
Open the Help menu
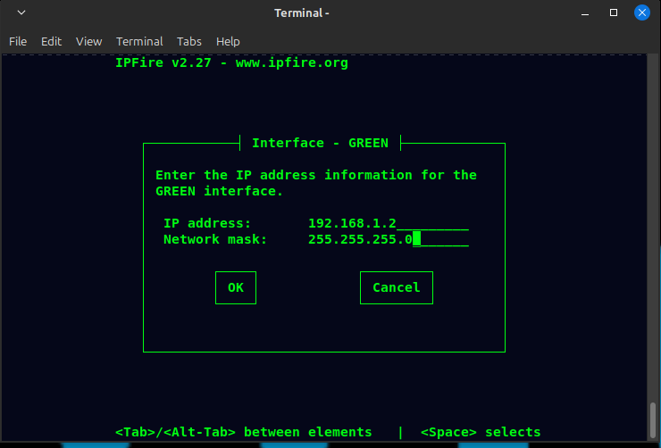point(228,41)
